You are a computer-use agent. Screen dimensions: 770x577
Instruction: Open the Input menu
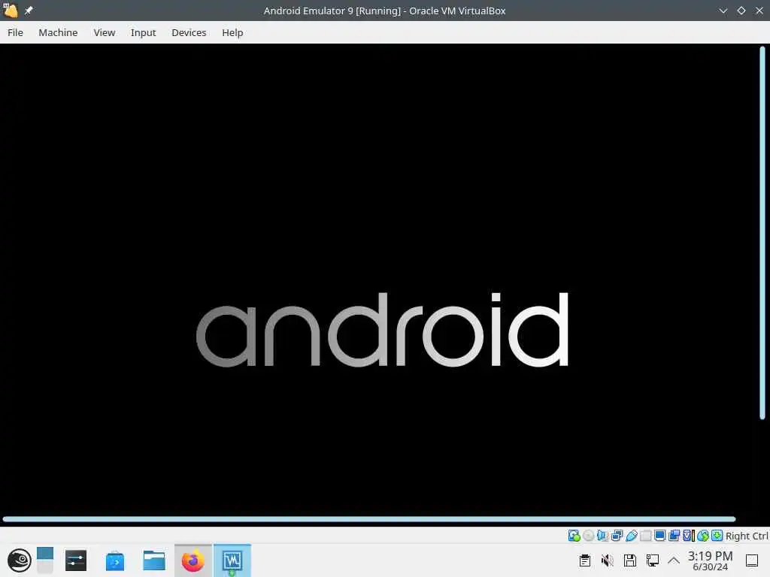pyautogui.click(x=143, y=32)
